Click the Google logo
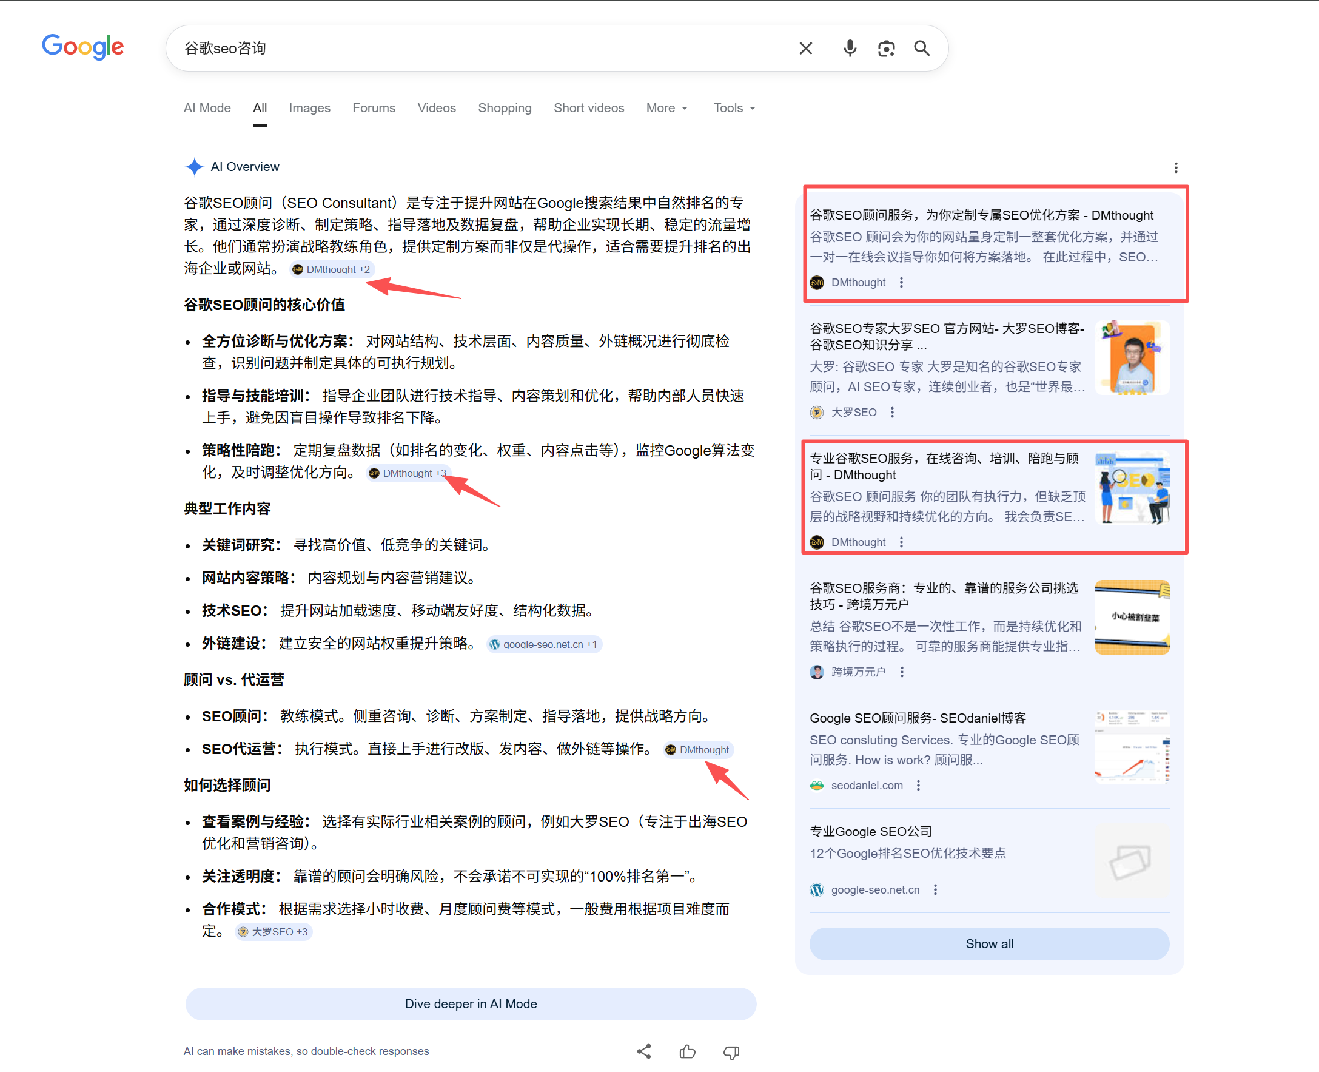The image size is (1319, 1072). tap(82, 47)
